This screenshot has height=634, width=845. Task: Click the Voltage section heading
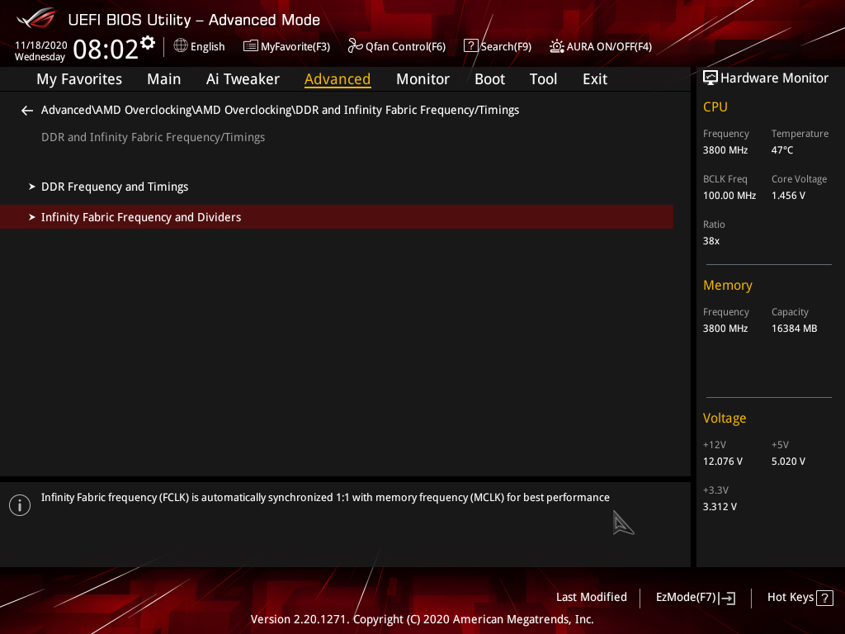[x=725, y=419]
